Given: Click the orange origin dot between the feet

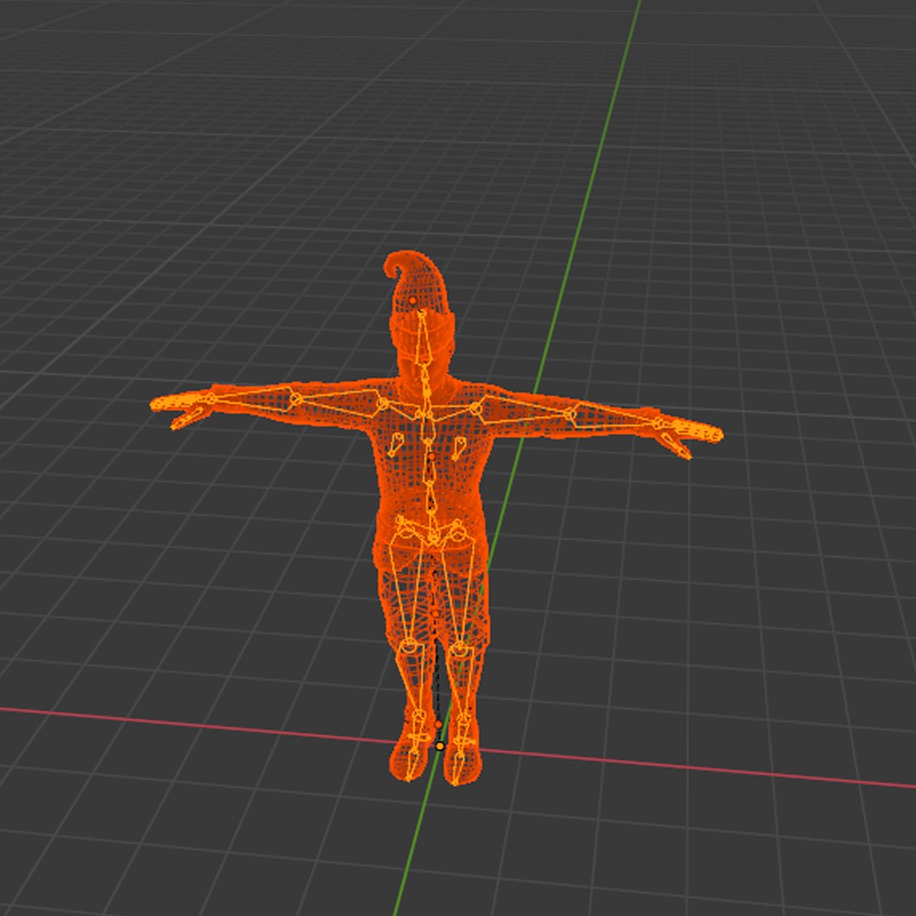Looking at the screenshot, I should pyautogui.click(x=440, y=746).
